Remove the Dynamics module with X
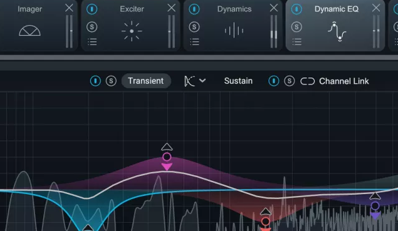This screenshot has height=231, width=398. pos(274,8)
